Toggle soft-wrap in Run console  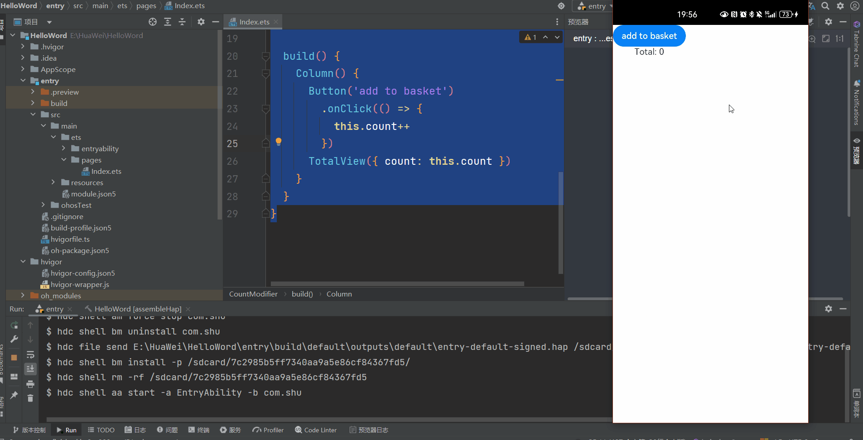30,354
